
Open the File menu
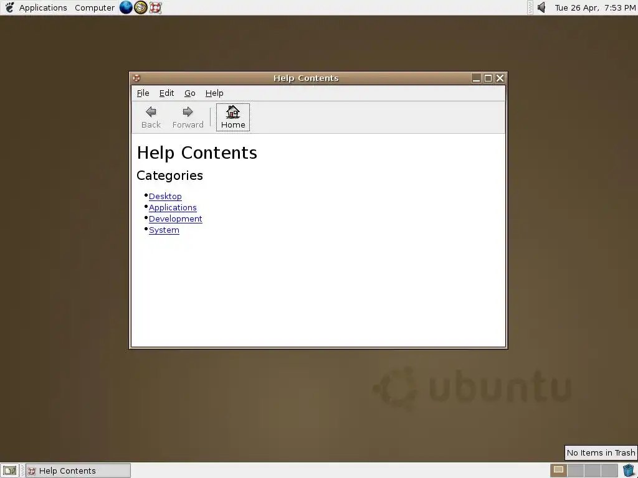143,93
